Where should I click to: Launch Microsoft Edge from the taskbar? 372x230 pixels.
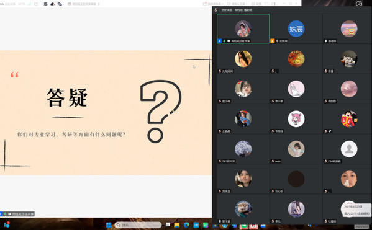[x=186, y=225]
